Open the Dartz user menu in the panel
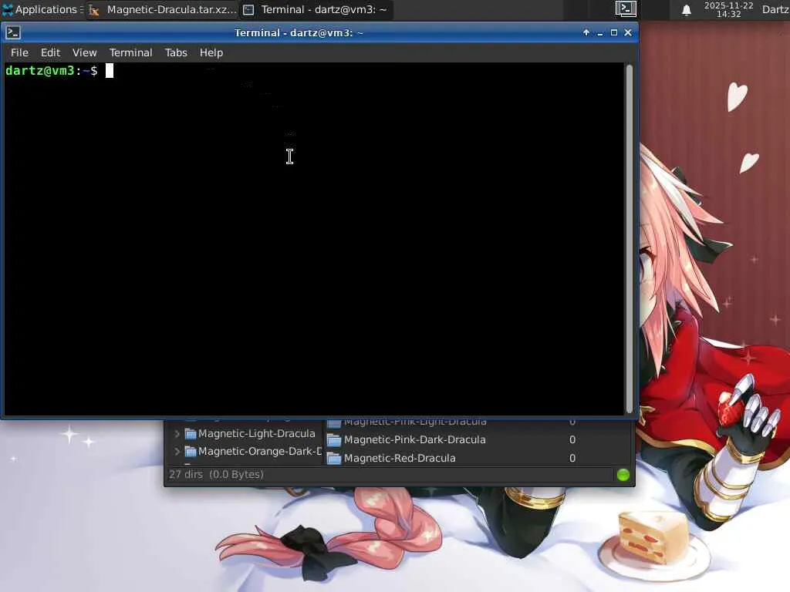790x592 pixels. (775, 9)
